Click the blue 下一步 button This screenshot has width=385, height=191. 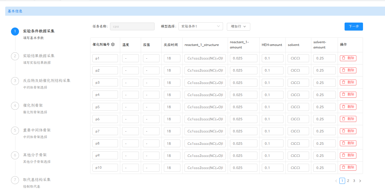tap(353, 26)
